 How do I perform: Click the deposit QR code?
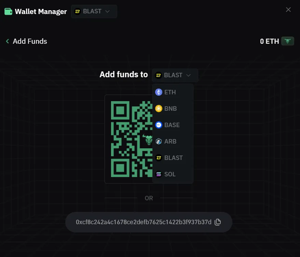click(x=132, y=139)
